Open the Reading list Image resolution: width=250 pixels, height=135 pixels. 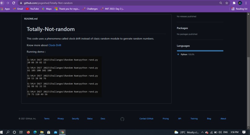pos(239,9)
